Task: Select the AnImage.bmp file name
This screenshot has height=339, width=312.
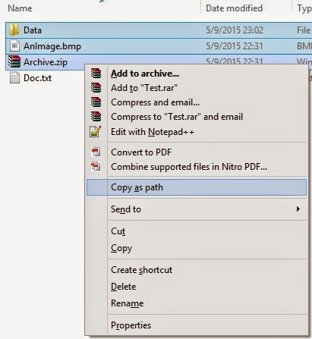Action: (x=52, y=46)
